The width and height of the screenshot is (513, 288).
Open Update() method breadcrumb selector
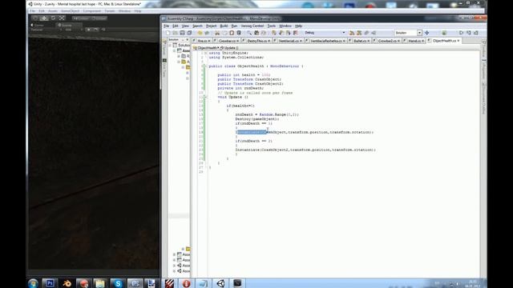coord(229,48)
